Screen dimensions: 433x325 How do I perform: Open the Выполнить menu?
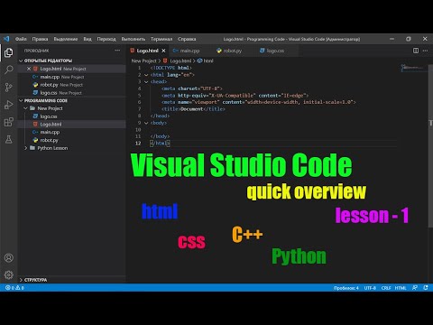point(134,39)
